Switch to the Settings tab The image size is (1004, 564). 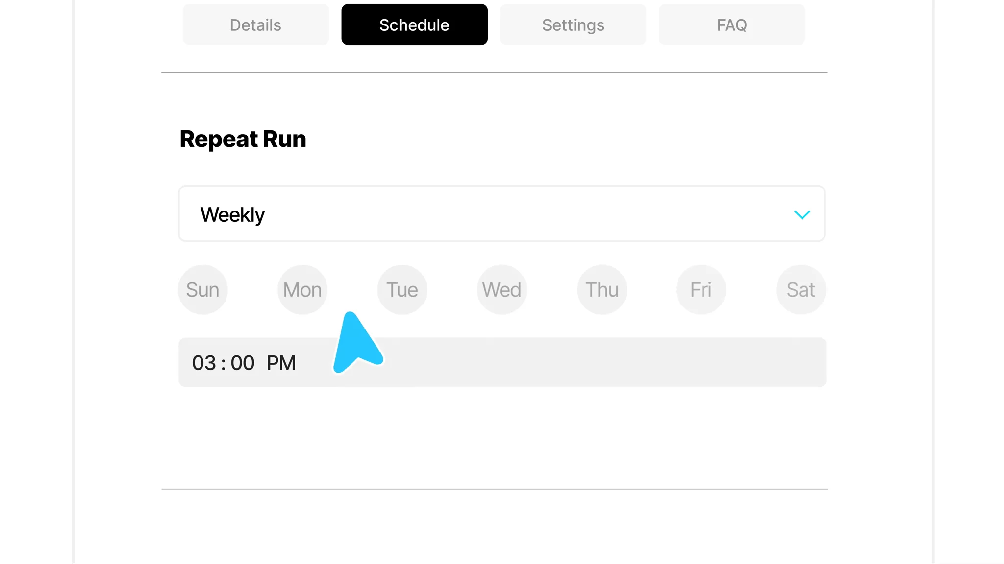tap(573, 25)
